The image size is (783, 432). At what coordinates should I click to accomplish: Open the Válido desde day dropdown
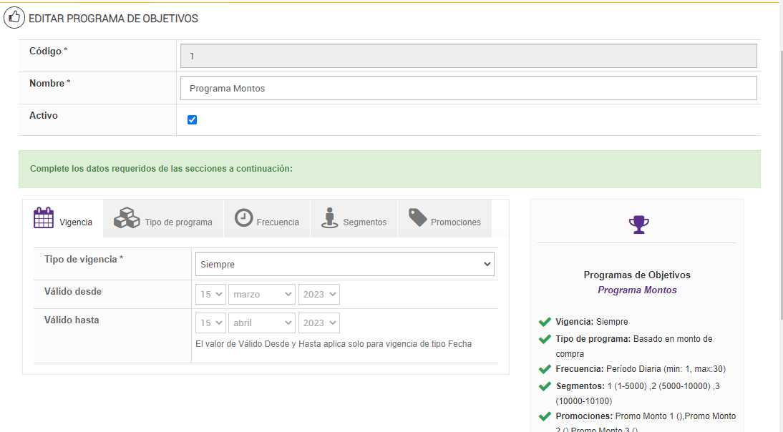point(210,294)
